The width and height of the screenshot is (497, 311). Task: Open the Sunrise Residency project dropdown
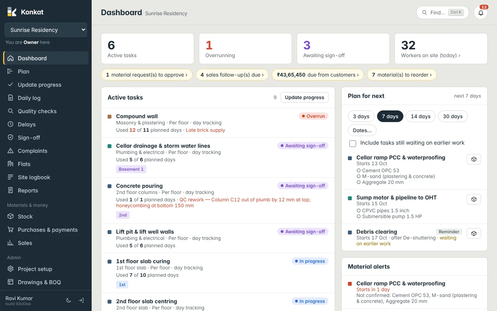(x=46, y=30)
